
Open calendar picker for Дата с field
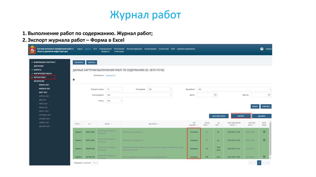[215, 95]
